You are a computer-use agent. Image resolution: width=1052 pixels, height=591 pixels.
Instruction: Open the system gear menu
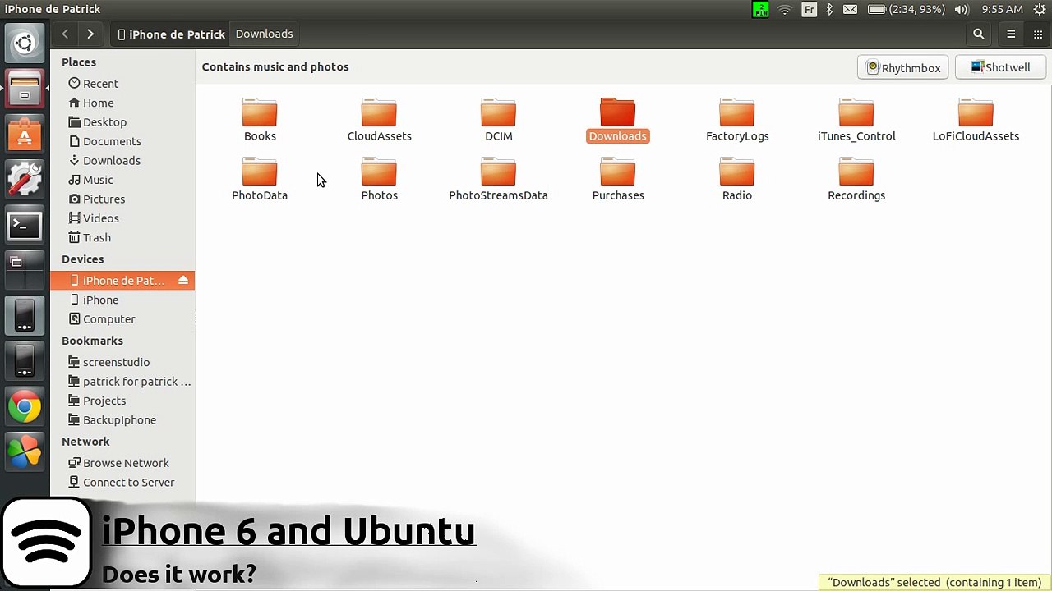tap(1040, 9)
